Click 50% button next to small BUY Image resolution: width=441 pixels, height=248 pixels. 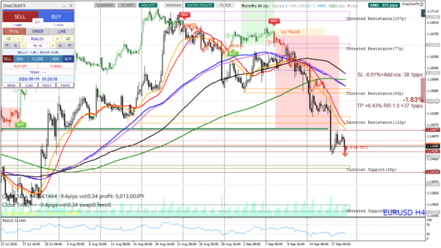click(56, 59)
